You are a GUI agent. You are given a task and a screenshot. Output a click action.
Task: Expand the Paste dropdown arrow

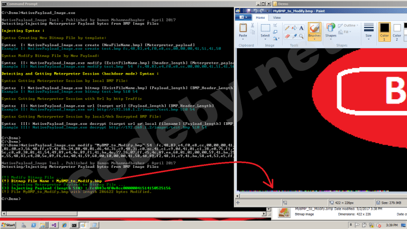(243, 39)
